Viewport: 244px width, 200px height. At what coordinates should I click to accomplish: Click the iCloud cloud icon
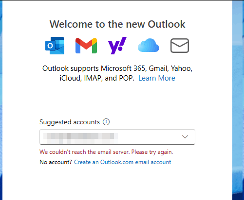pyautogui.click(x=149, y=45)
